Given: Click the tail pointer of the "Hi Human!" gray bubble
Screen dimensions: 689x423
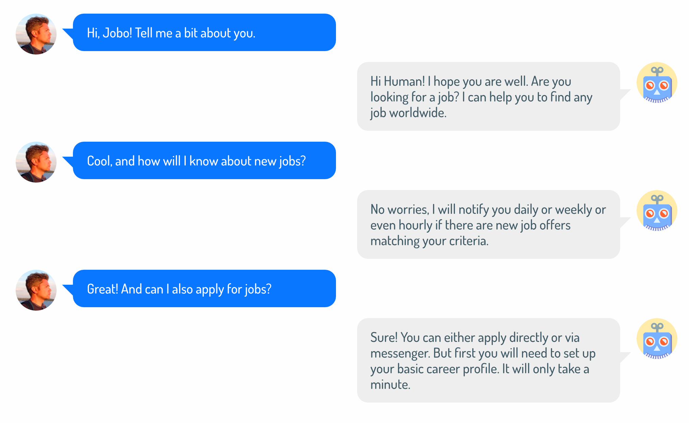Looking at the screenshot, I should (x=624, y=93).
